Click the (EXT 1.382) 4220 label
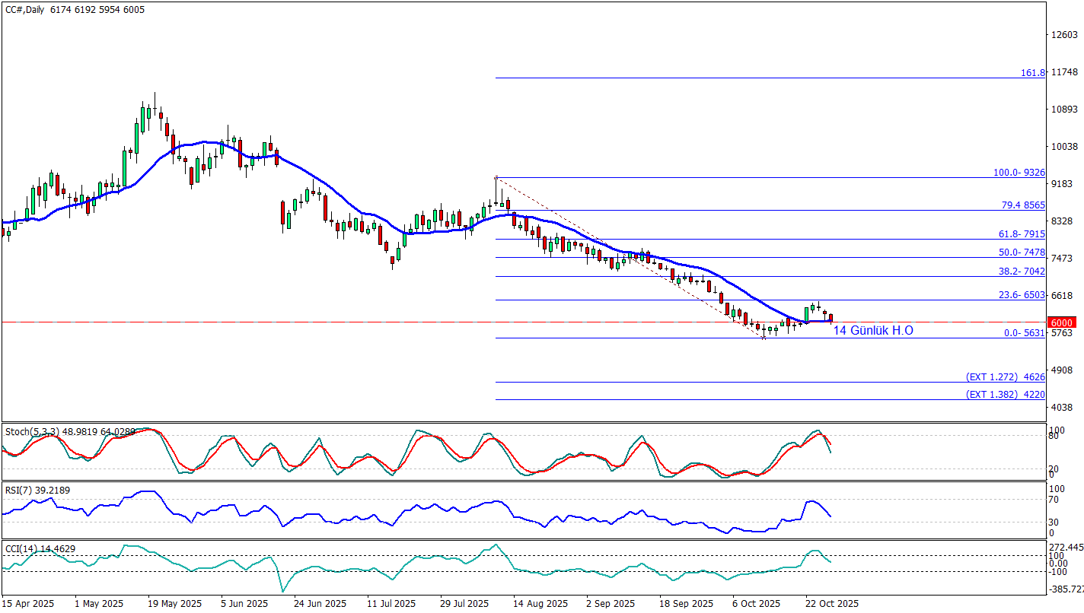The height and width of the screenshot is (613, 1084). (1005, 395)
